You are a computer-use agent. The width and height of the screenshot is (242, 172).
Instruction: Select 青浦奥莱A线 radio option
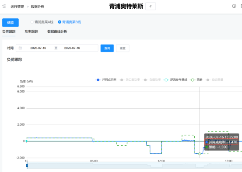tap(42, 22)
